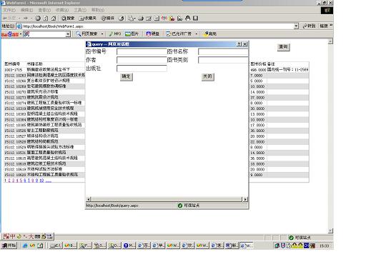Open the Search (搜索) toolbar button
Screen dimensions: 366x274
68,19
